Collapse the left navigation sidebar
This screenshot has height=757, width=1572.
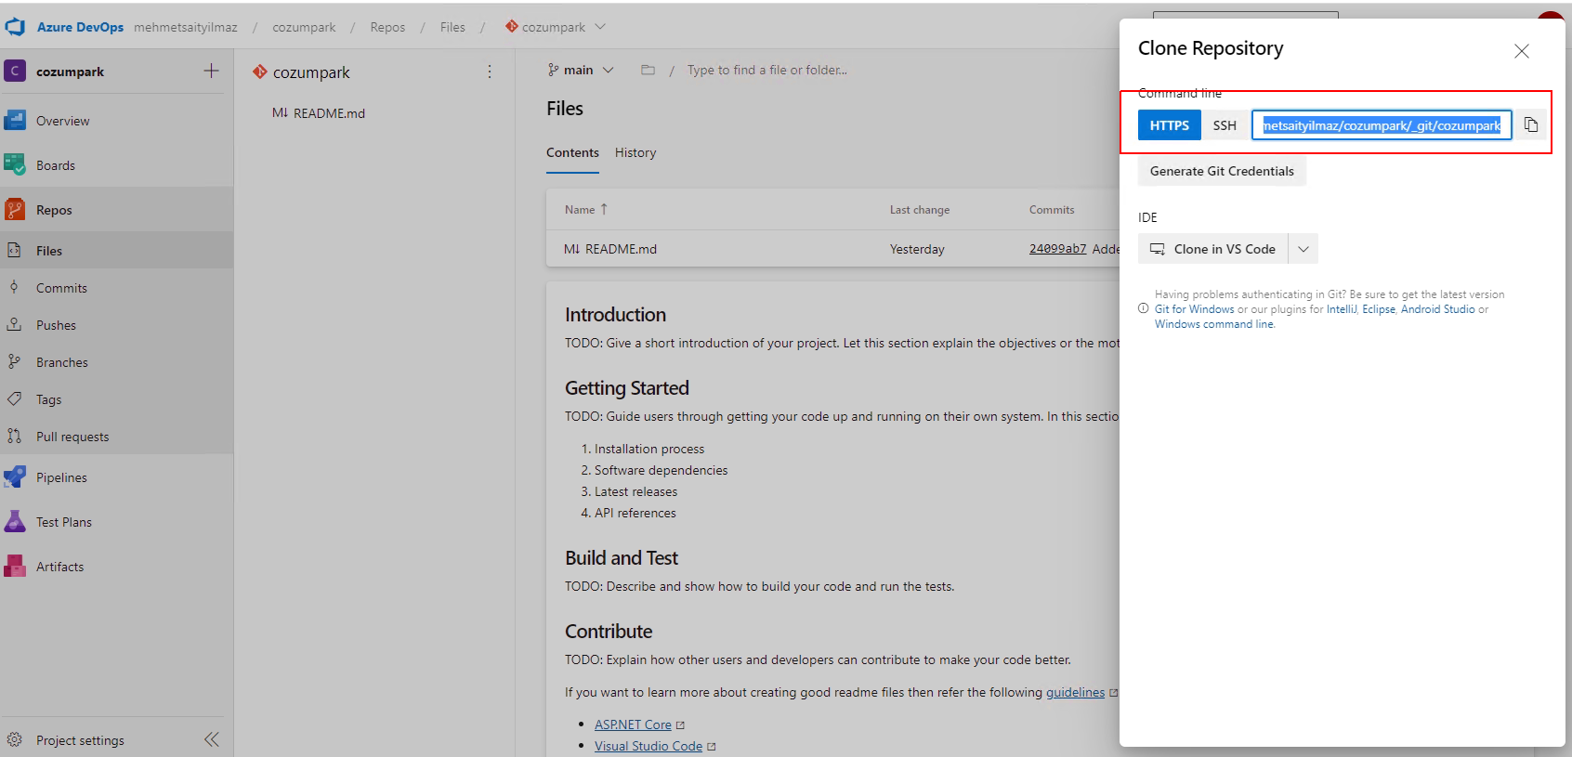click(x=212, y=739)
